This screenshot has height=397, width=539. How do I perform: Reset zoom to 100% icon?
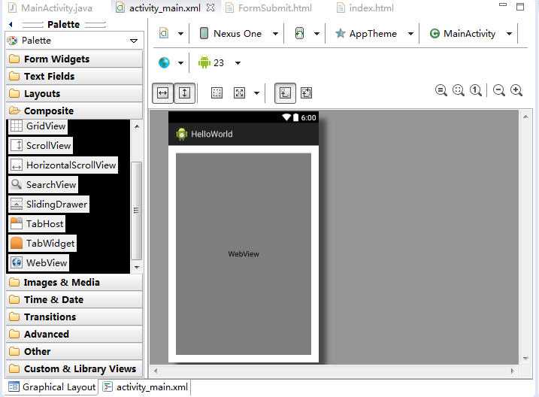click(x=476, y=90)
